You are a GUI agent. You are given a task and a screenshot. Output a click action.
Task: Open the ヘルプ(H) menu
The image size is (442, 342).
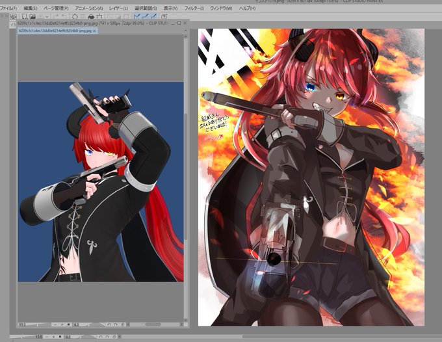tap(247, 8)
